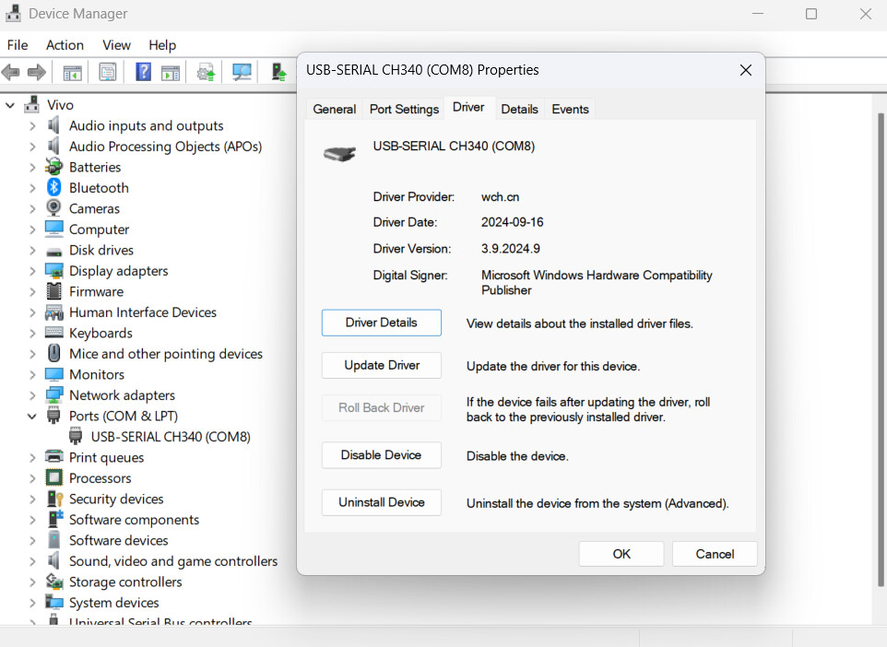
Task: Click Cancel in the Properties dialog
Action: [715, 554]
